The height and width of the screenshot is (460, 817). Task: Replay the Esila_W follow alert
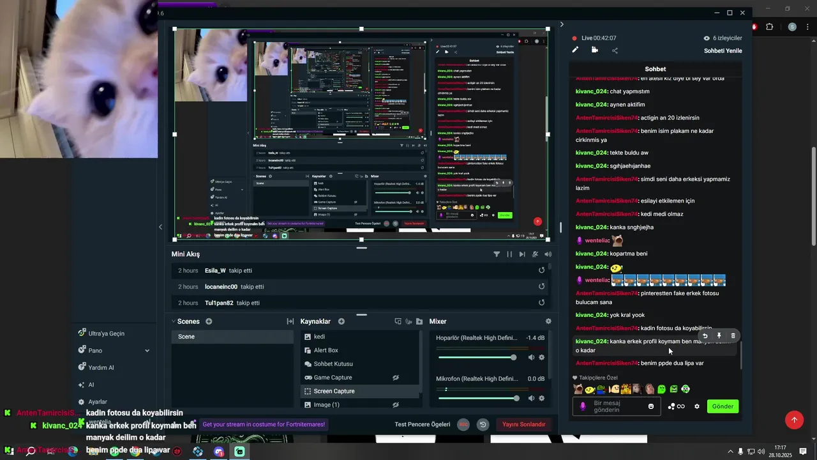tap(541, 270)
